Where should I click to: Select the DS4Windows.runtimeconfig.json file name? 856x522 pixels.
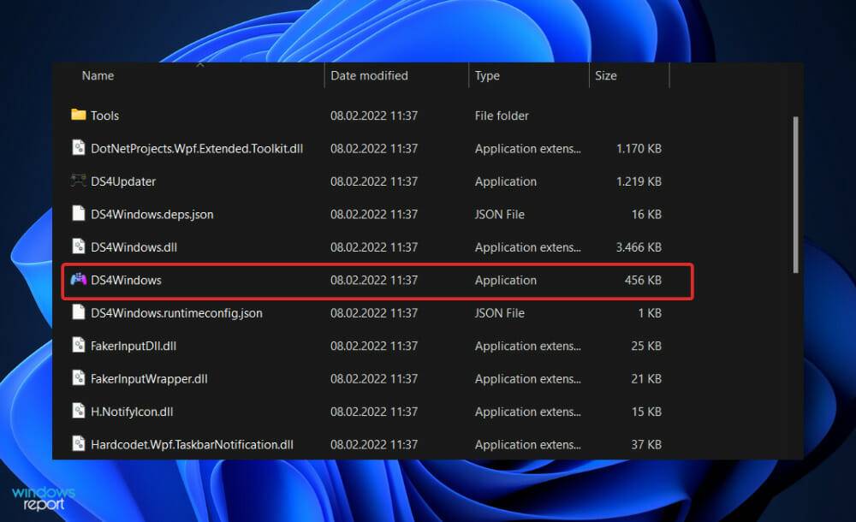(x=176, y=313)
